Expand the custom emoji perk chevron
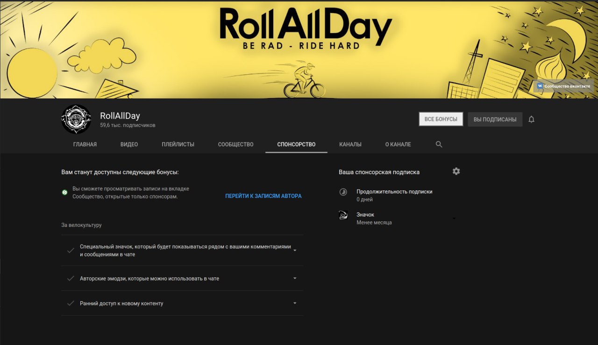598x345 pixels. pos(295,278)
